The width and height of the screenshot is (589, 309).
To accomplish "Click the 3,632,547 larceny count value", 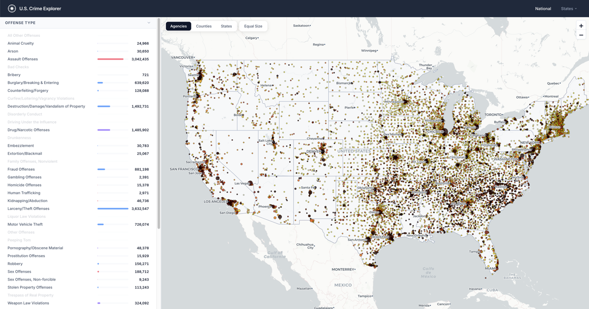I will tap(140, 208).
